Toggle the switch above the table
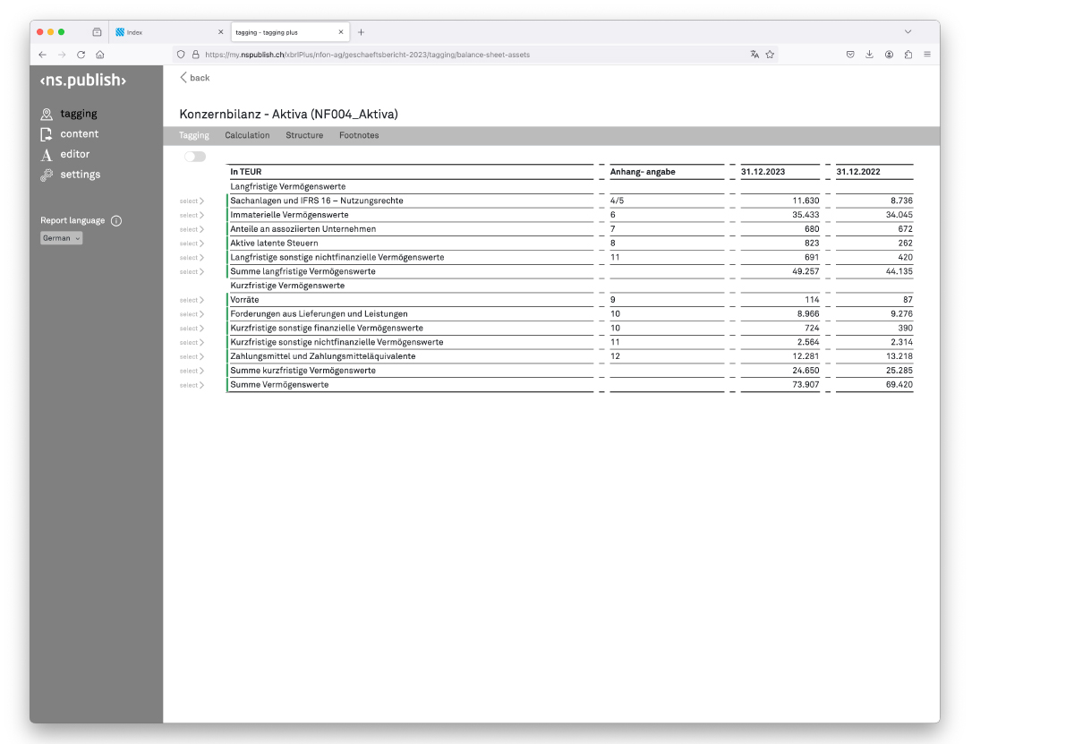1074x744 pixels. pyautogui.click(x=195, y=157)
